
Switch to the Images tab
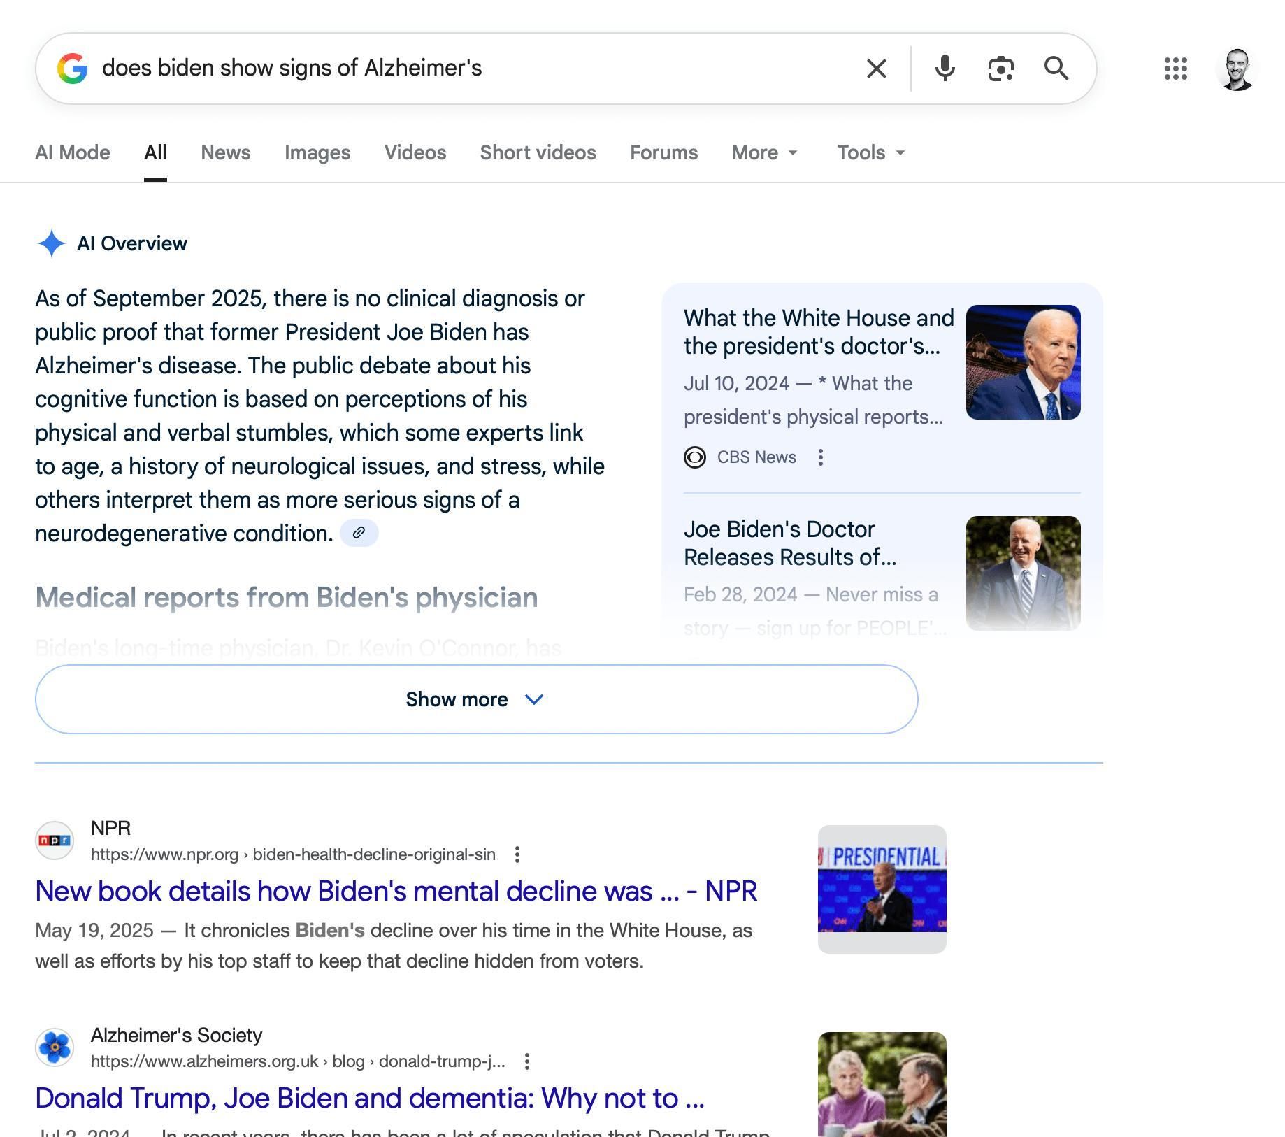coord(317,152)
